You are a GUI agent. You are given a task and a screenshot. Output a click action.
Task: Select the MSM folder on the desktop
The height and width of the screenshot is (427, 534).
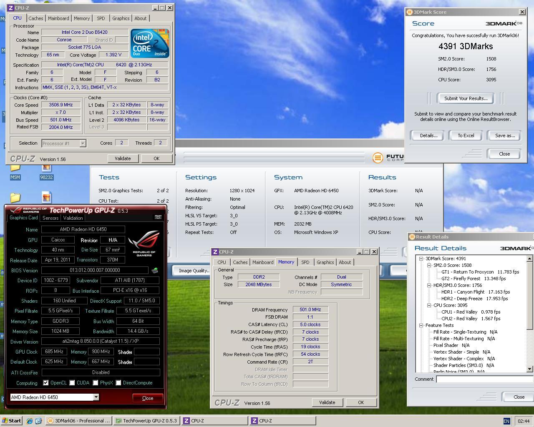pyautogui.click(x=15, y=171)
